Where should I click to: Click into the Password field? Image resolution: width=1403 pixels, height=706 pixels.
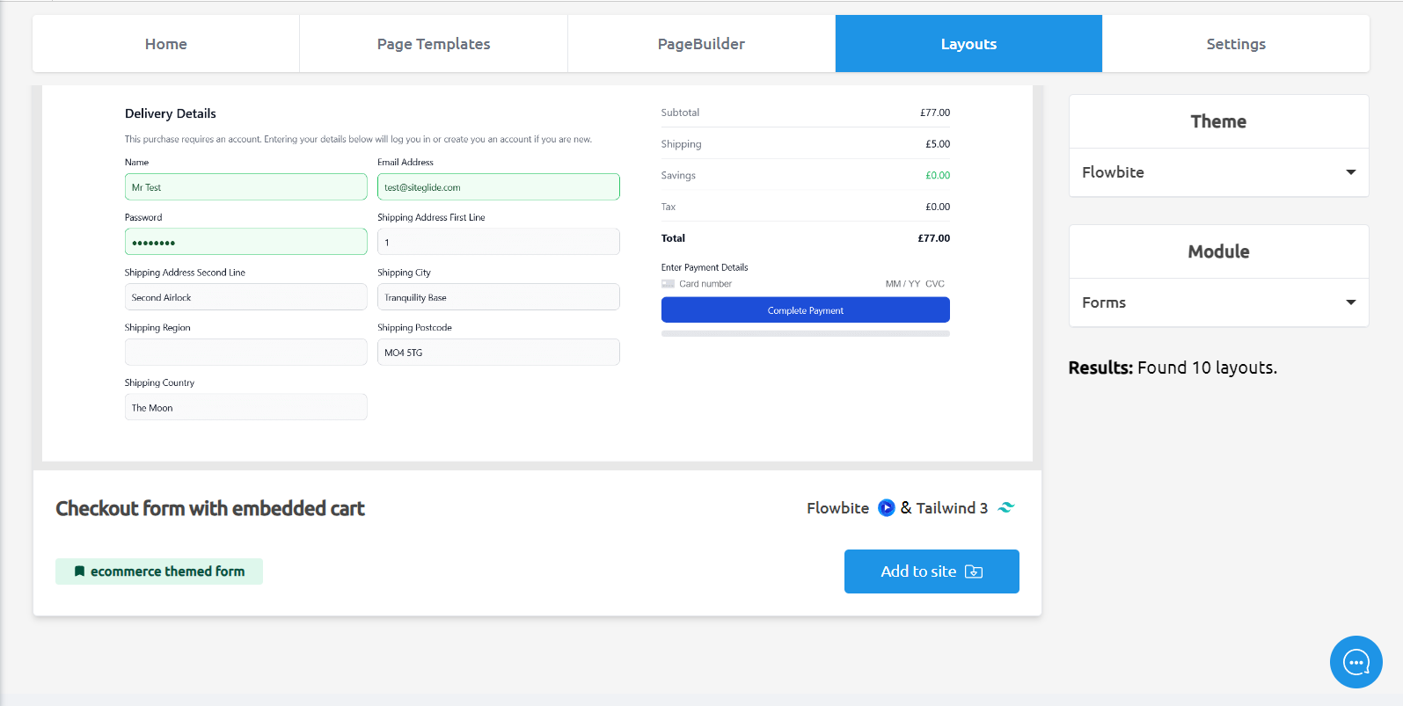tap(245, 242)
